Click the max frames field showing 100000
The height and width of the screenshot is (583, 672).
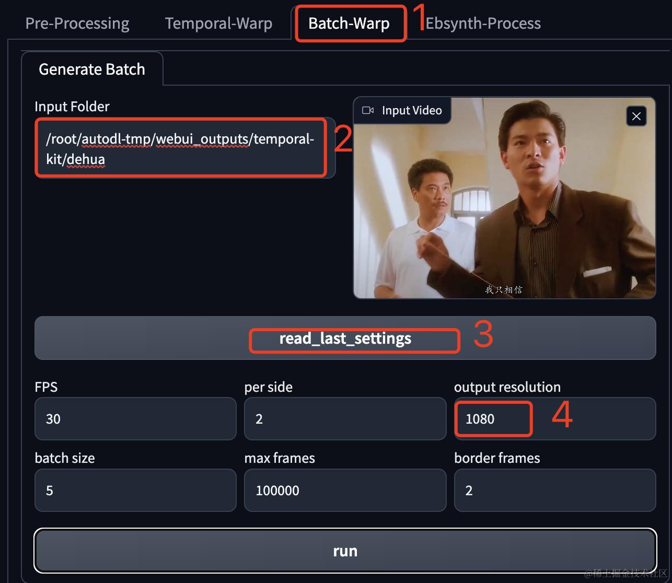[345, 490]
